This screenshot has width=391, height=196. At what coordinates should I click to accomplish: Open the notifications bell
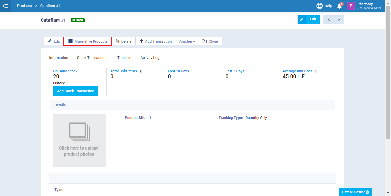click(x=340, y=6)
